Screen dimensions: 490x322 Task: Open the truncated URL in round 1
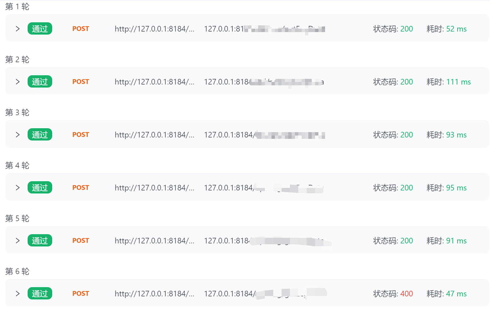point(155,29)
